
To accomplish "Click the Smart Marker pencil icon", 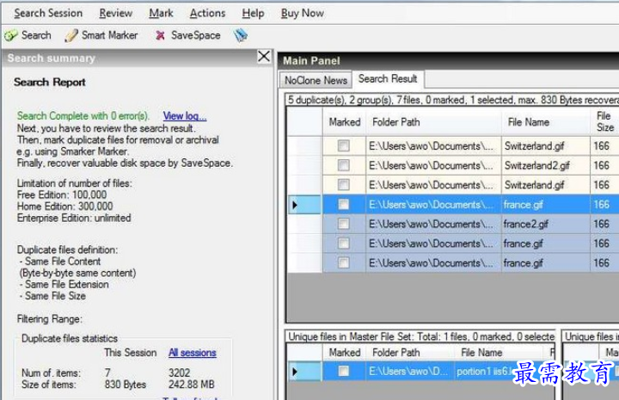I will (x=71, y=35).
